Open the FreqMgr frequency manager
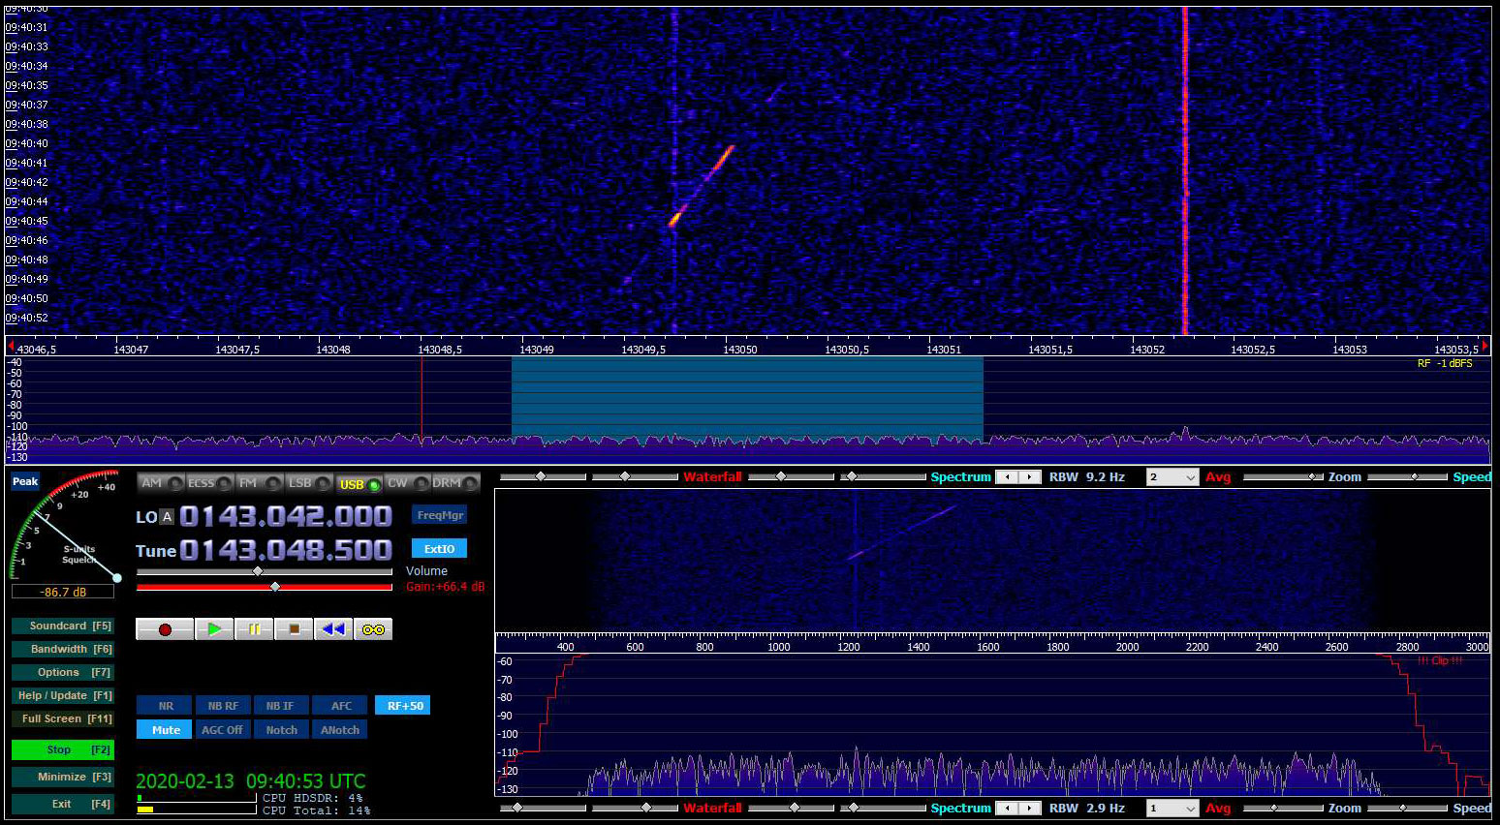The image size is (1500, 825). pyautogui.click(x=439, y=515)
